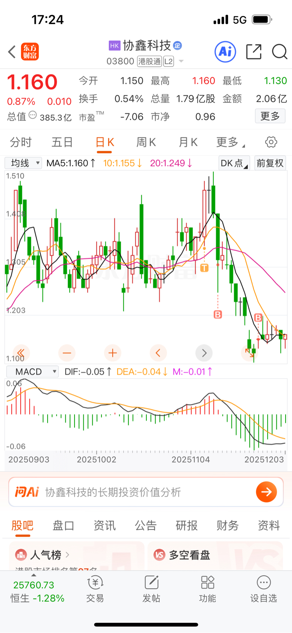Open the 资讯 tab
The width and height of the screenshot is (292, 633).
(105, 526)
